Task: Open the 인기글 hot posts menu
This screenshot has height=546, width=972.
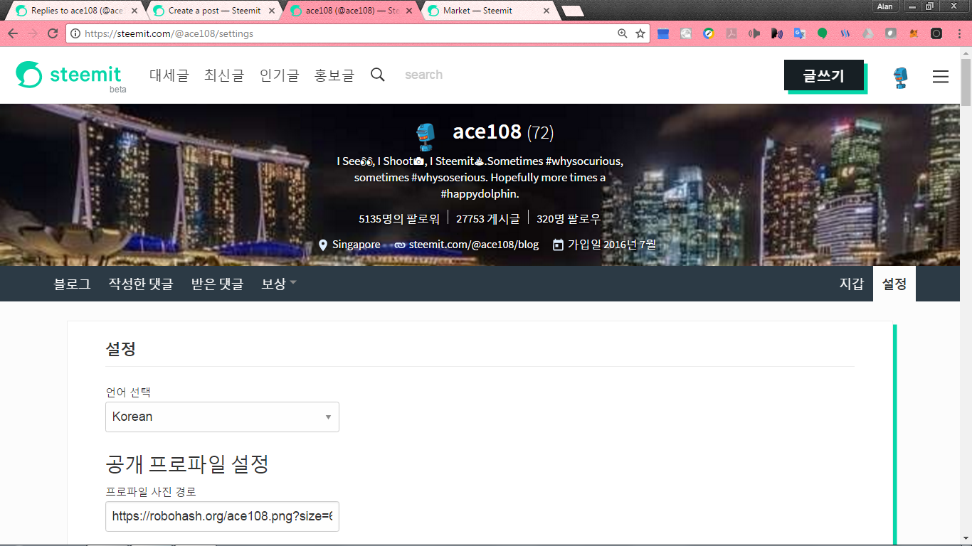Action: [280, 75]
